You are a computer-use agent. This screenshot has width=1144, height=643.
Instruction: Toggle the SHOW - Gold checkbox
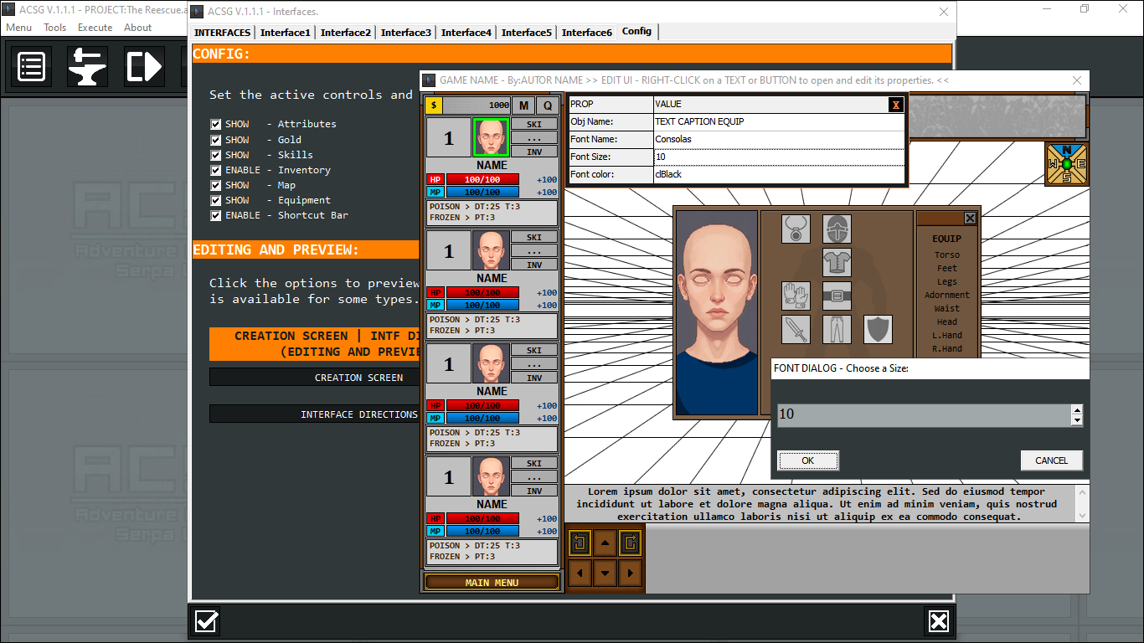216,140
